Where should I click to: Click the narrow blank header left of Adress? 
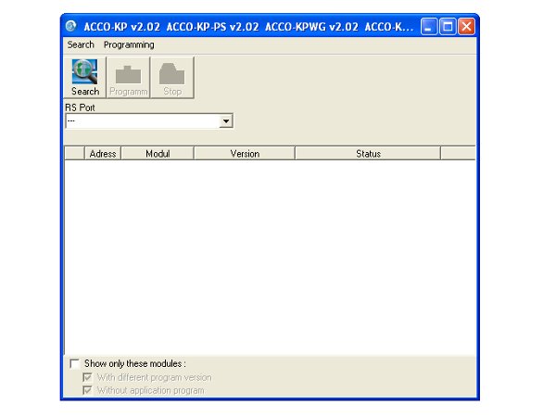pyautogui.click(x=74, y=154)
